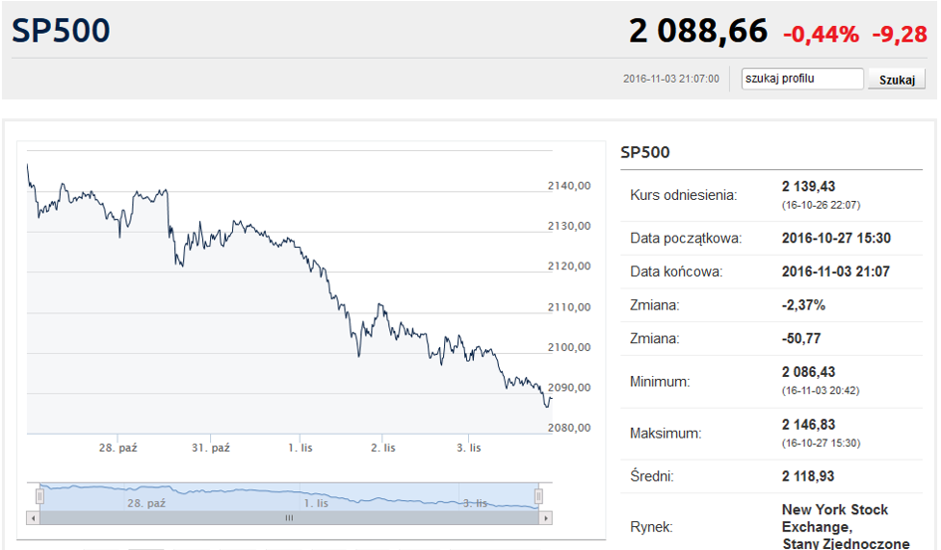This screenshot has height=550, width=941.
Task: Click the price line's last point near 2090
Action: (x=551, y=399)
